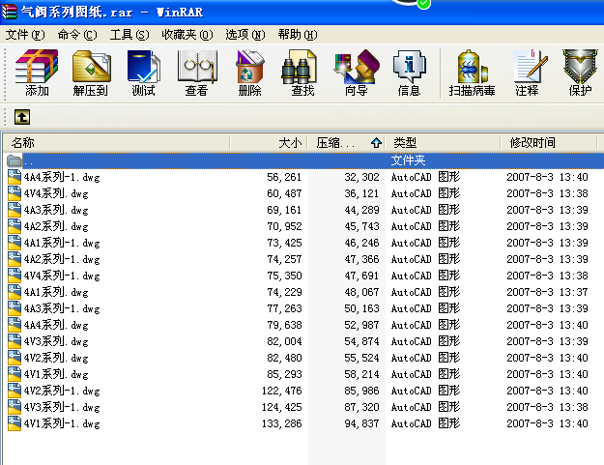Go up one level with arrow button
Viewport: 604px width, 465px height.
(x=22, y=117)
